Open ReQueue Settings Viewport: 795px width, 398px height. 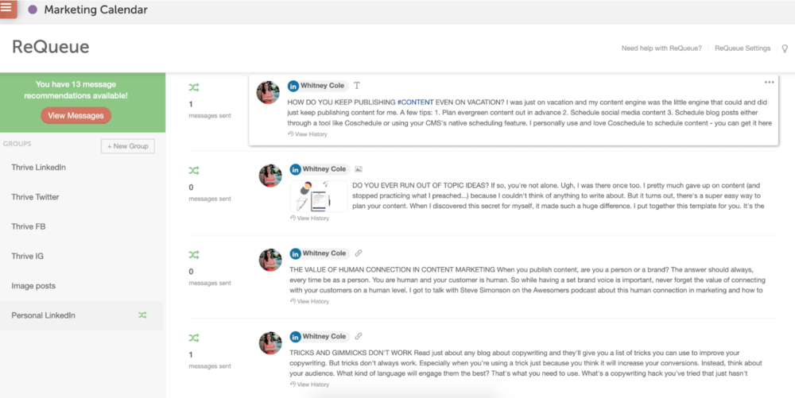743,48
